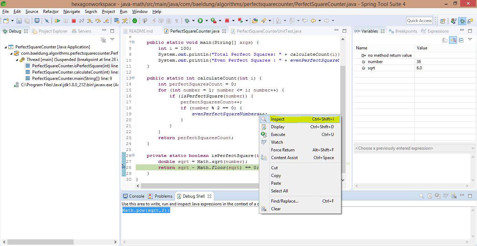Toggle the Debug perspective button
Screen dimensions: 477x246
[x=462, y=21]
